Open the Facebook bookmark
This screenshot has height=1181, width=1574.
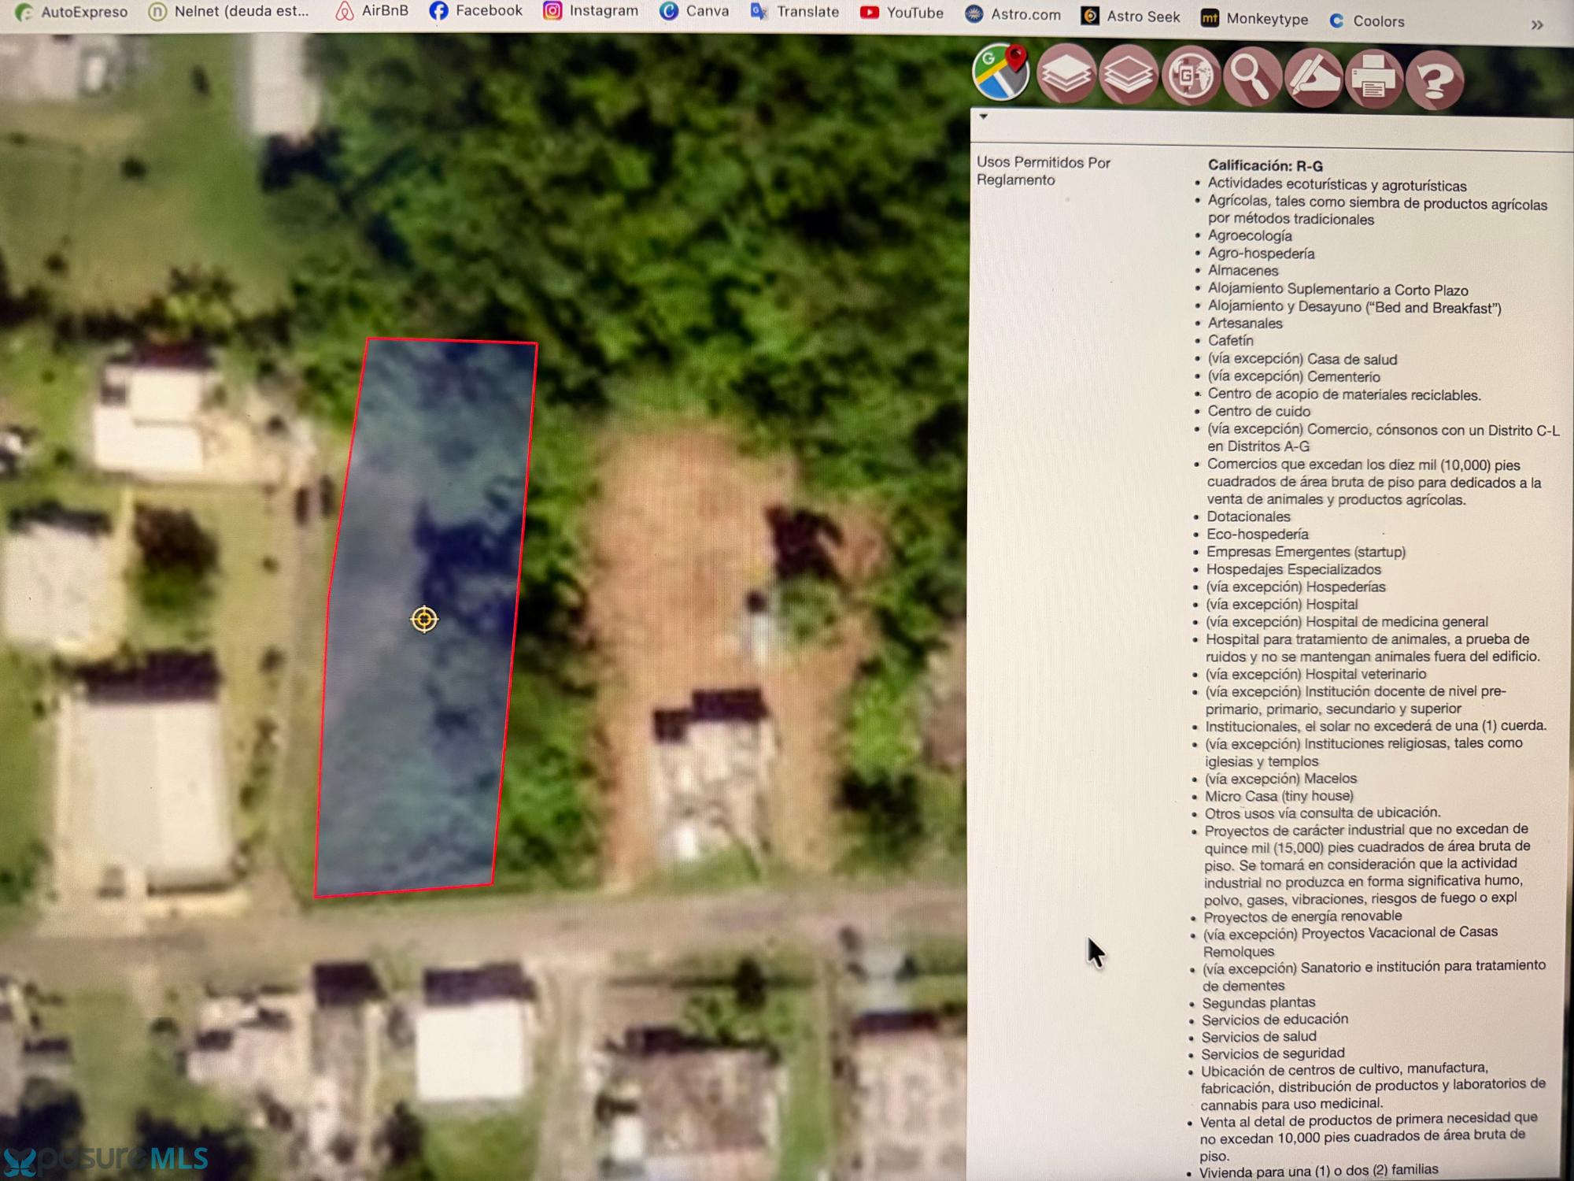tap(476, 10)
